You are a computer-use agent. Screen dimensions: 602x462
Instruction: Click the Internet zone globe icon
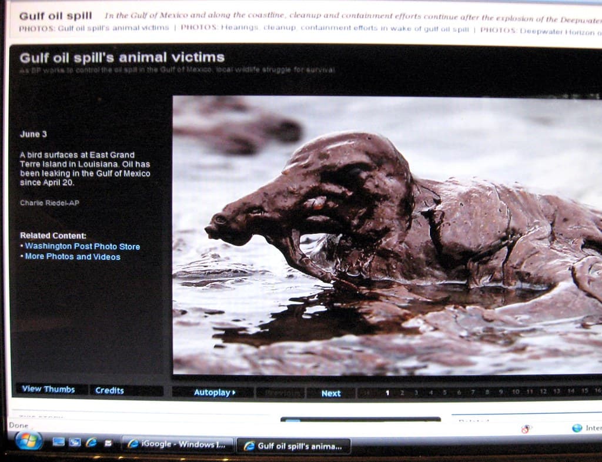click(577, 428)
